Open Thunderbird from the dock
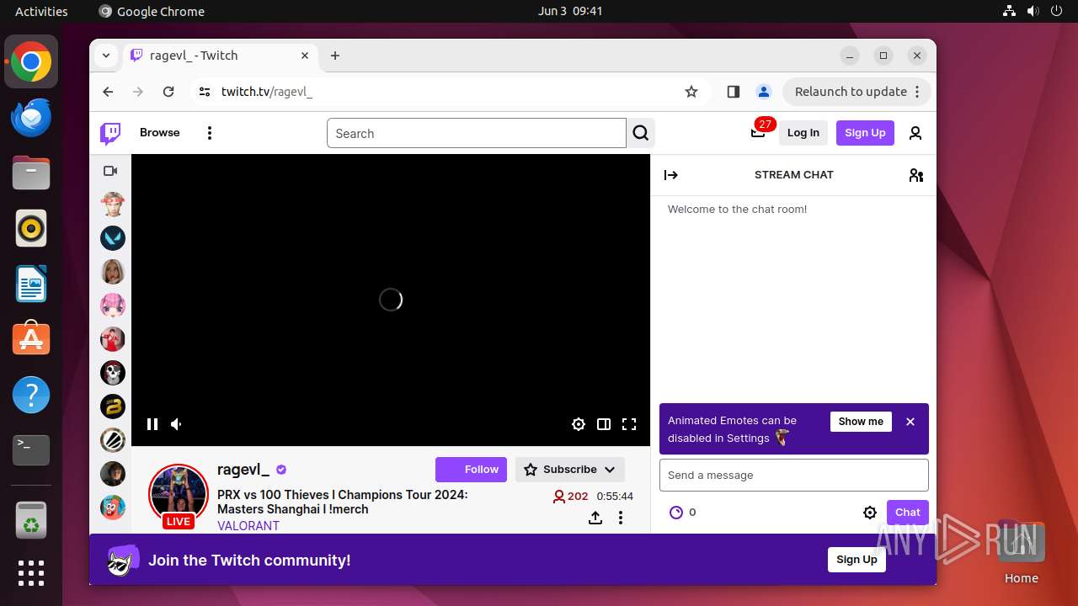 pos(31,118)
